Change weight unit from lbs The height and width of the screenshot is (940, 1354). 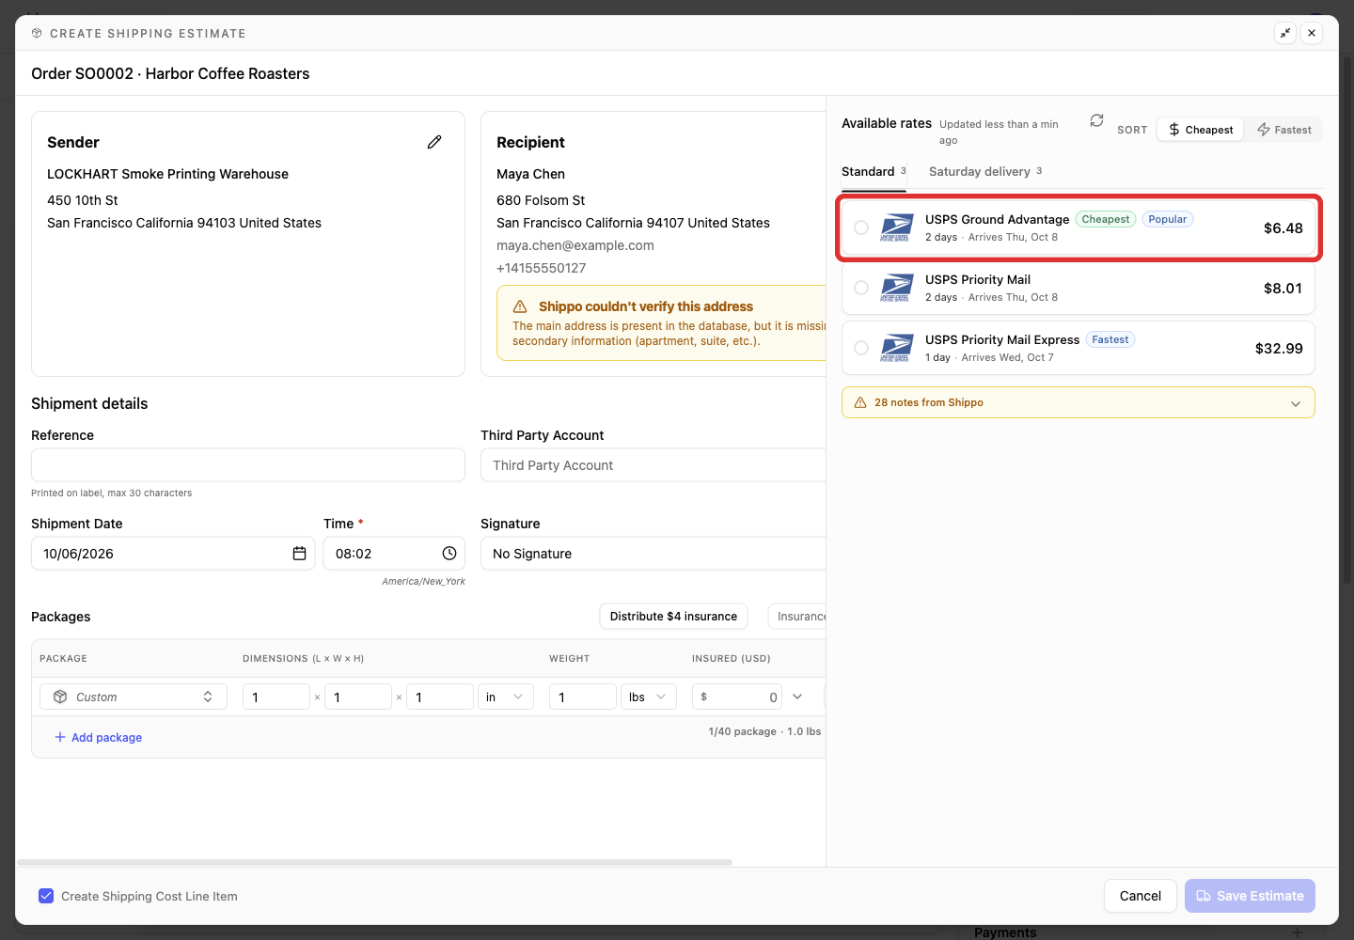pyautogui.click(x=649, y=697)
